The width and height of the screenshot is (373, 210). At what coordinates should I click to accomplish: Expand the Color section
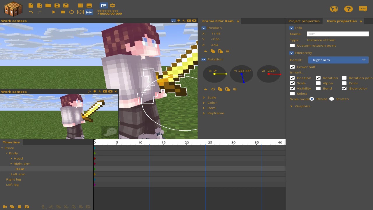pos(204,103)
